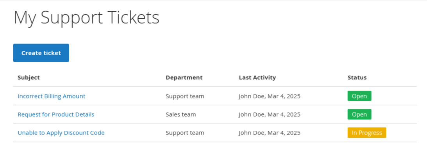
Task: Click the Last Activity column header
Action: tap(257, 77)
